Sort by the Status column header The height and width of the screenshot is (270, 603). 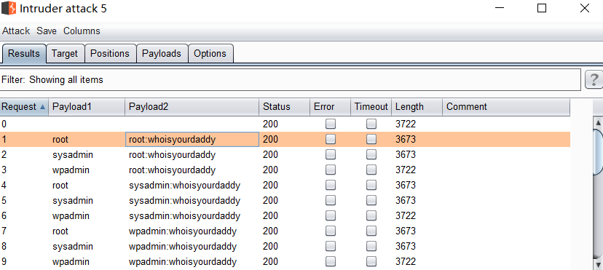285,107
